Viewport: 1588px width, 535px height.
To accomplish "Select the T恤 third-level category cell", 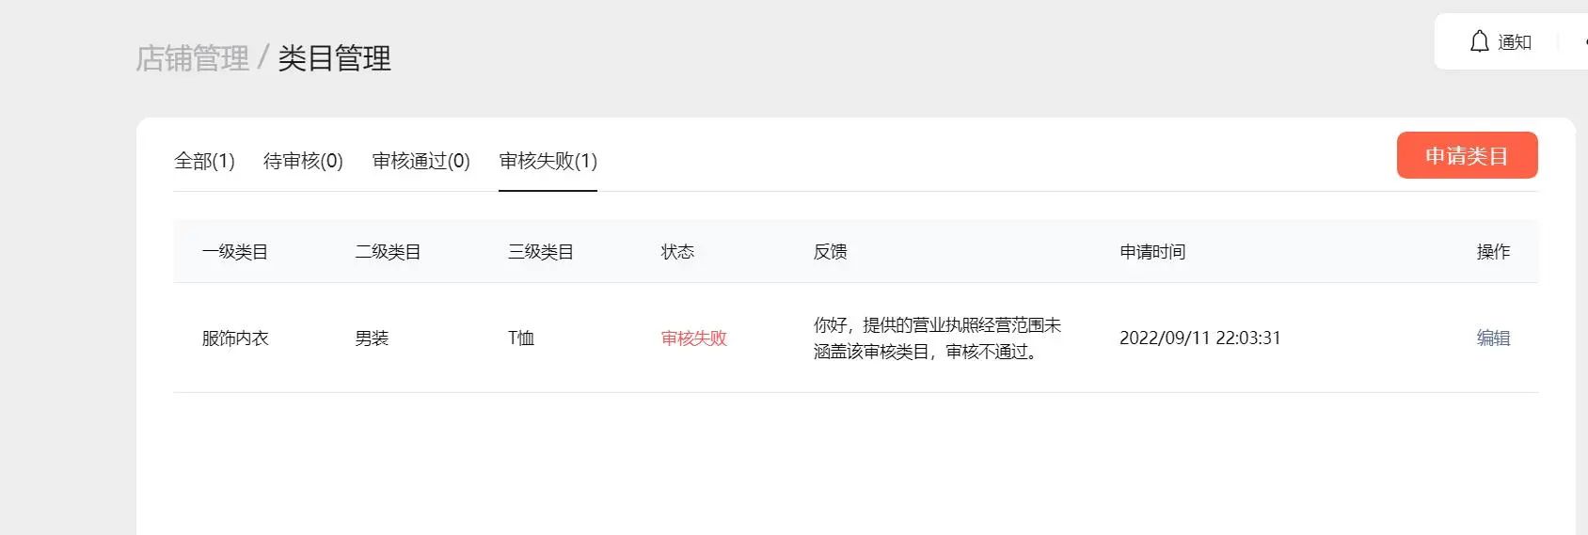I will (x=521, y=338).
